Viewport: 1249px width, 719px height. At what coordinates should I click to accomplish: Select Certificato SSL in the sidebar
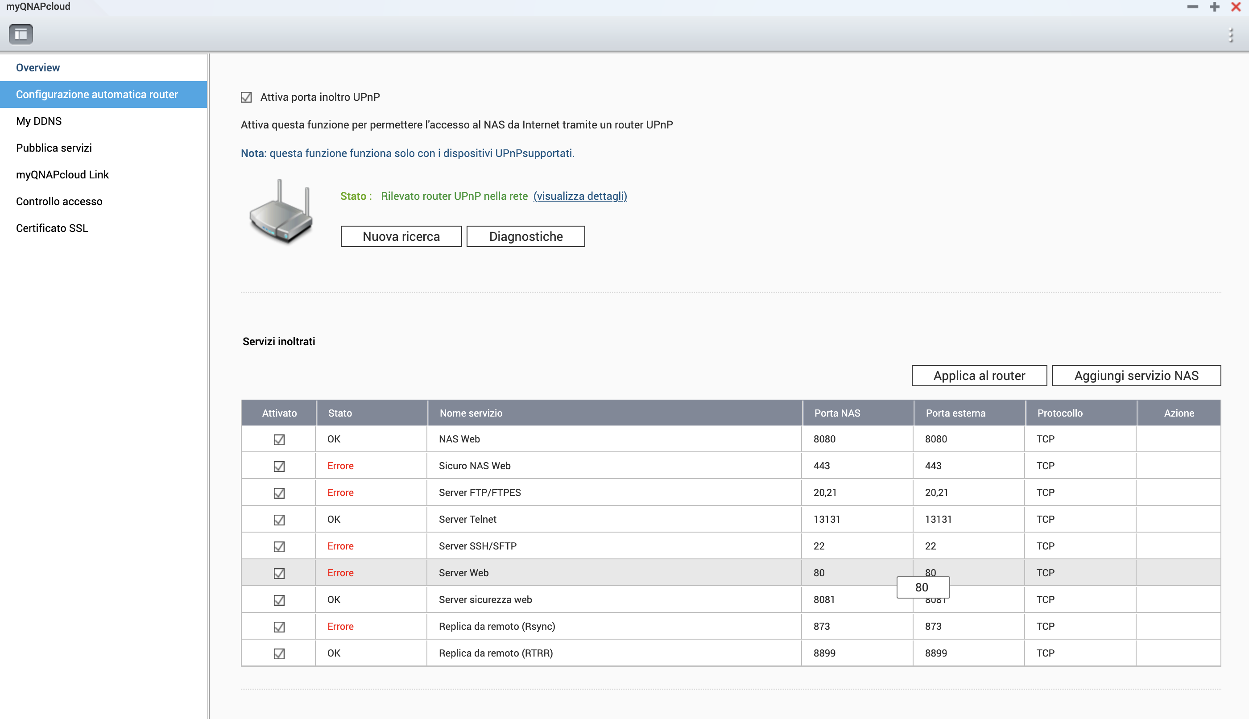click(52, 228)
